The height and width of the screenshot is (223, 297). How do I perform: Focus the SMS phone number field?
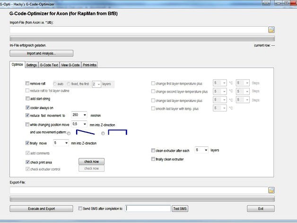(x=148, y=208)
